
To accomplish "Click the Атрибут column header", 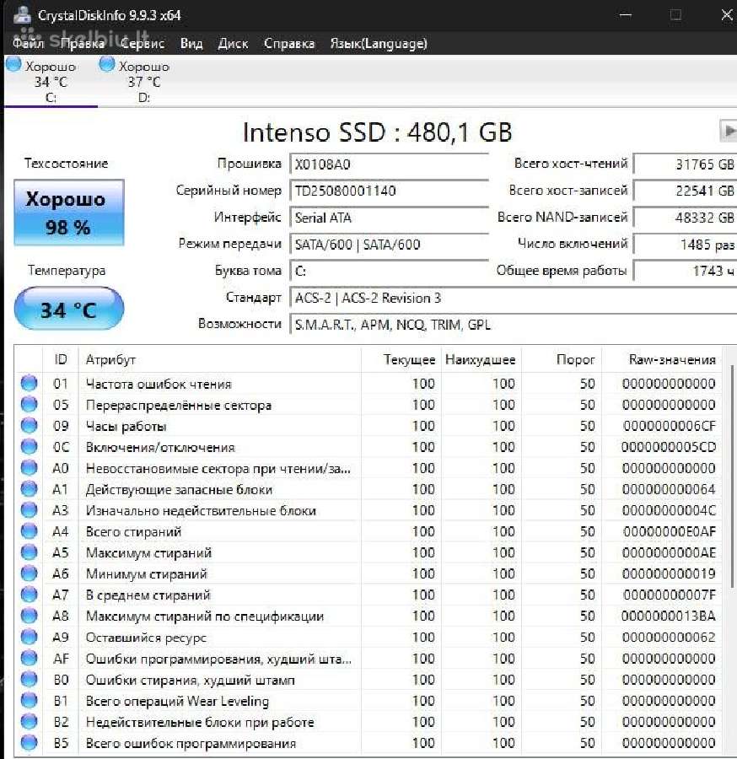I will [220, 359].
